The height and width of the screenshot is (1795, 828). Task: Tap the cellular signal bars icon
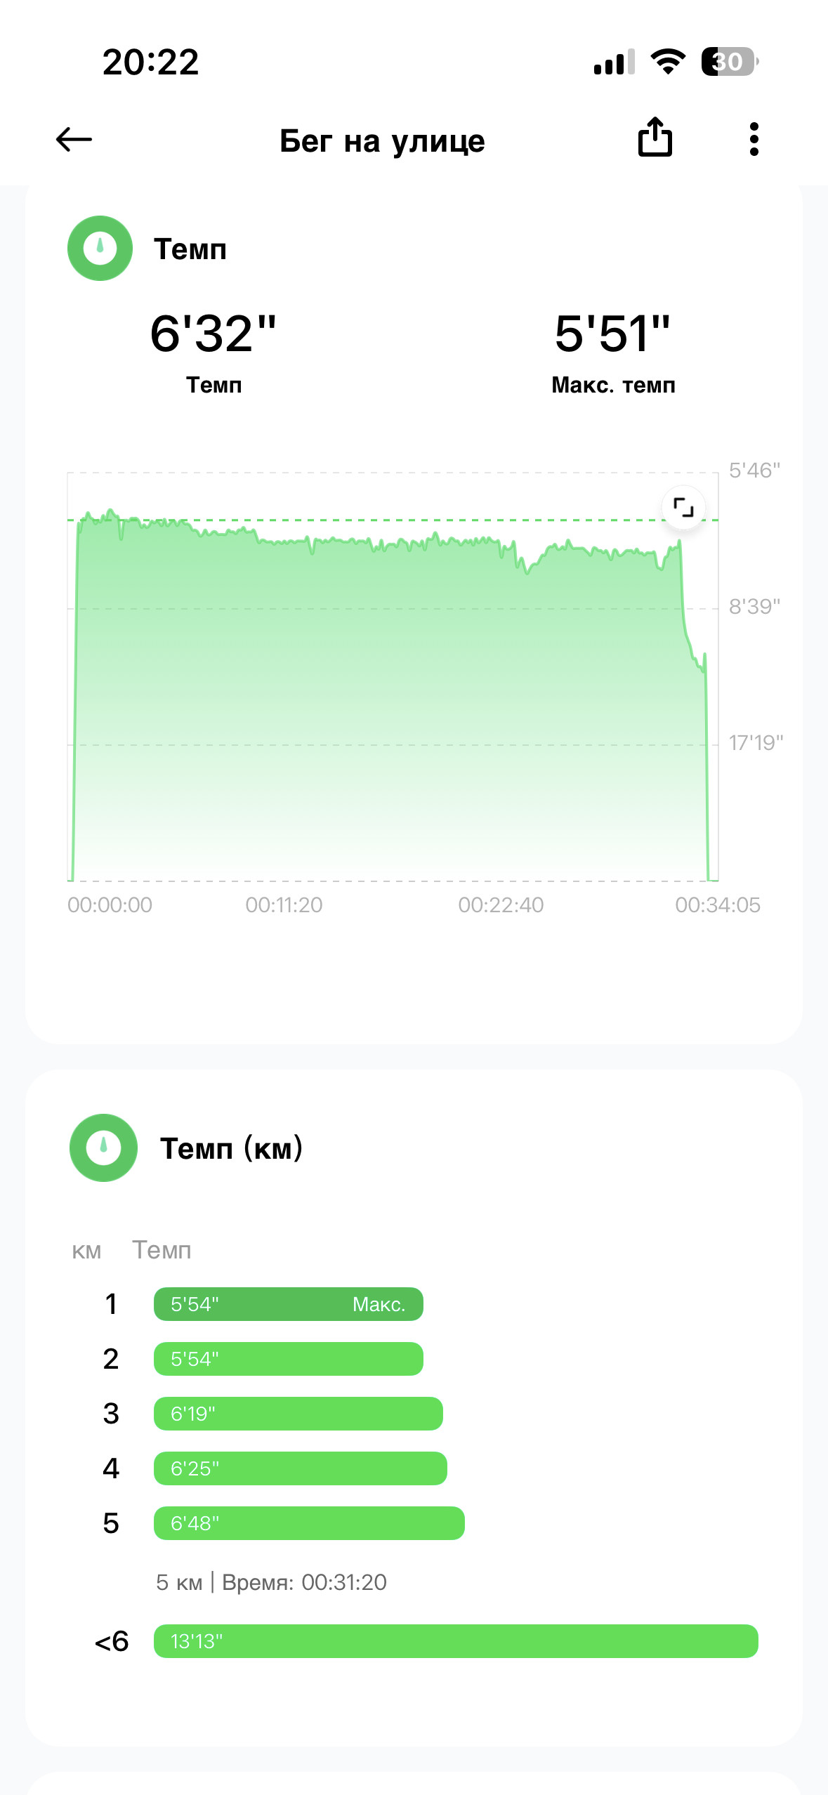pyautogui.click(x=614, y=62)
